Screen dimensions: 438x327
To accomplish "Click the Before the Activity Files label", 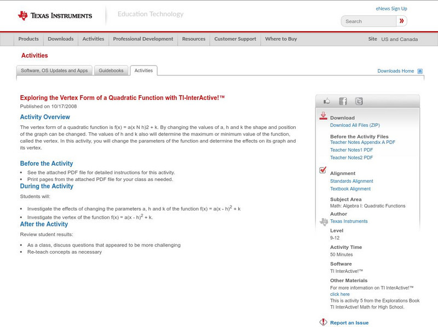I will 359,137.
